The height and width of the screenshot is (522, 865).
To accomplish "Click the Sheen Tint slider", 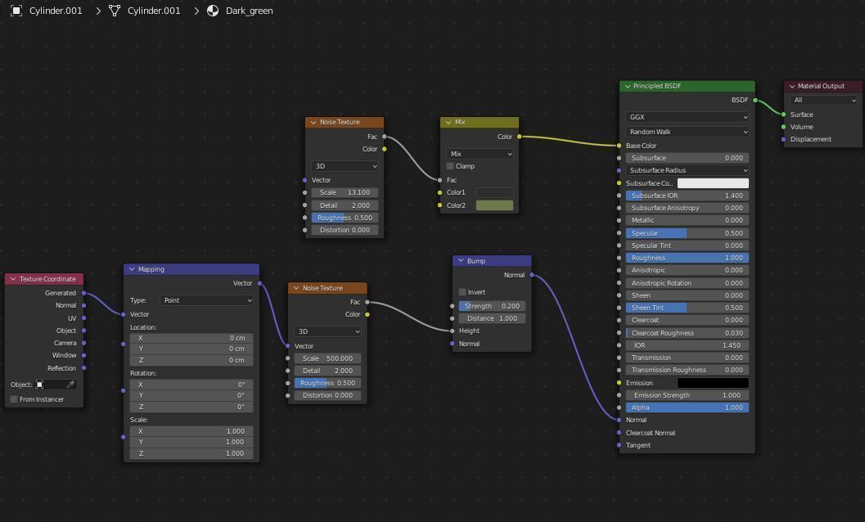I will click(687, 308).
